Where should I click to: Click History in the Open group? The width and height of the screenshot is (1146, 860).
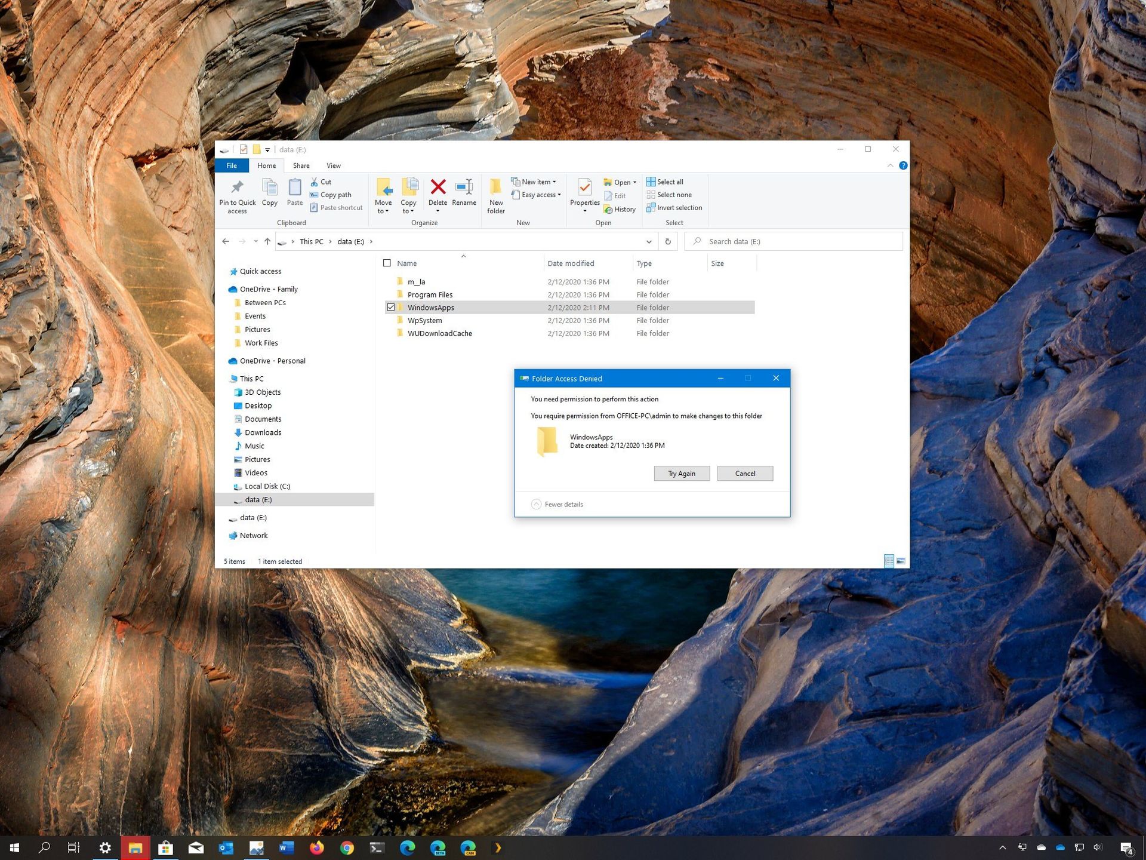620,209
